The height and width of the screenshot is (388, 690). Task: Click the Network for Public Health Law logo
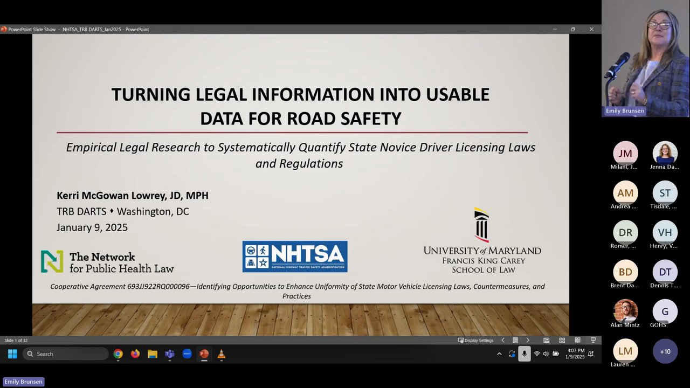pyautogui.click(x=108, y=262)
